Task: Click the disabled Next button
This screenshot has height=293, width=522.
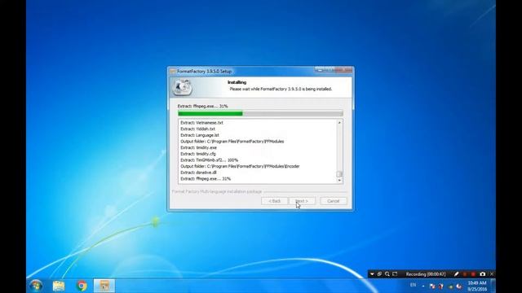Action: tap(303, 201)
